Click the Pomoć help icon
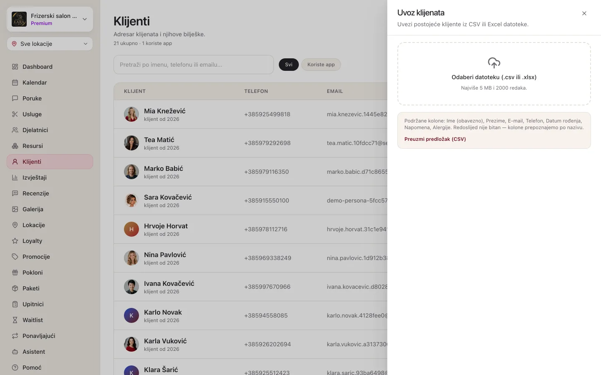 (x=15, y=367)
